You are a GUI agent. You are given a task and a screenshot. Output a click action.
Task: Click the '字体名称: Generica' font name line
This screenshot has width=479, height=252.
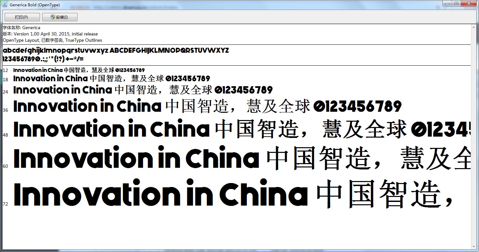[22, 28]
